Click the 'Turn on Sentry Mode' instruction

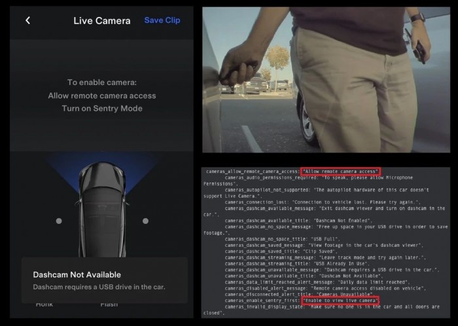point(102,109)
